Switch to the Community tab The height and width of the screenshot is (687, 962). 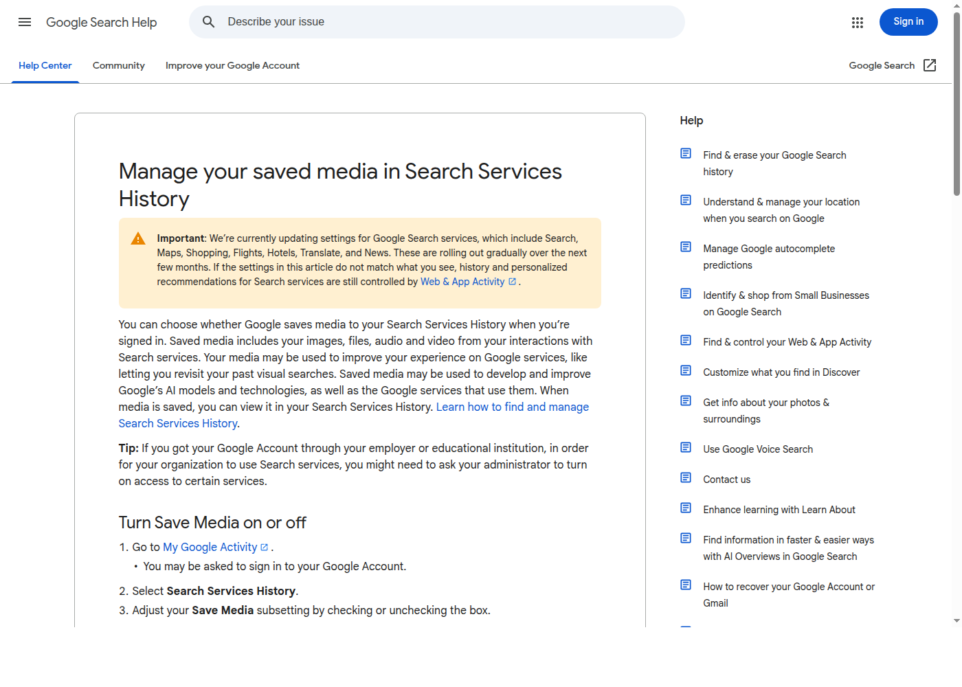tap(119, 66)
